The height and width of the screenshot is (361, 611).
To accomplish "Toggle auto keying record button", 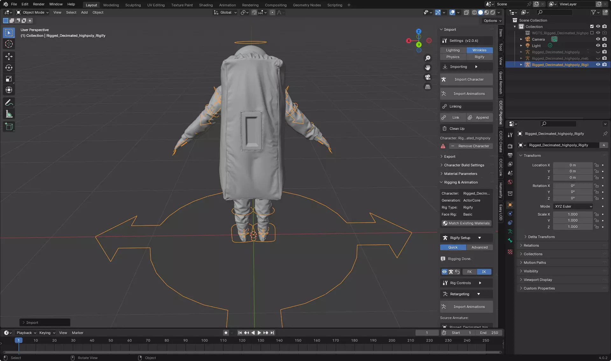I will (226, 333).
